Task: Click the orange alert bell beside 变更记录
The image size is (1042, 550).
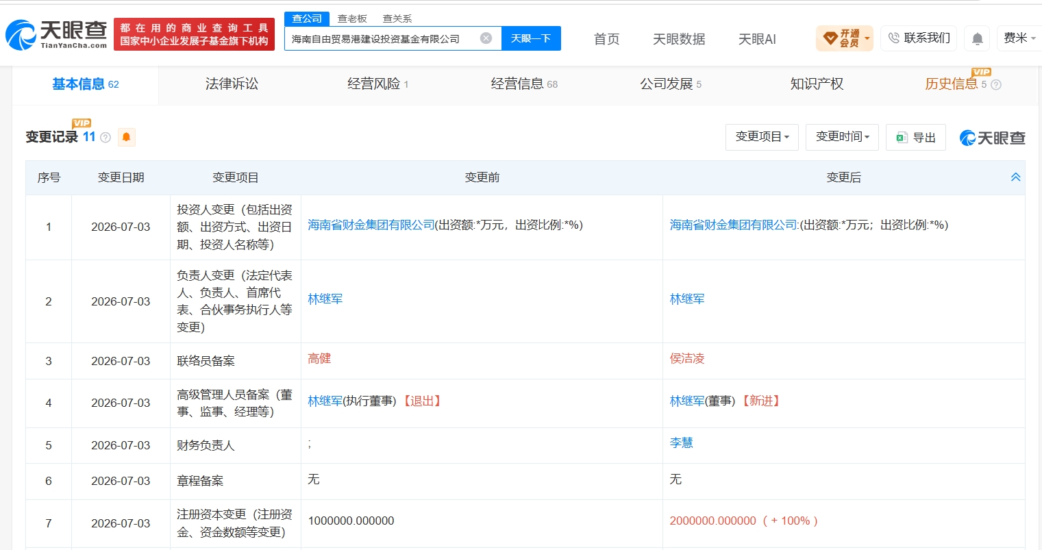Action: (x=126, y=137)
